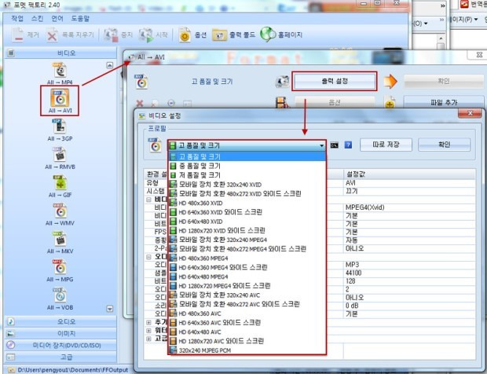Screen dimensions: 487x374
Task: Select HD 640x480 MPEG4 profile
Action: (x=247, y=277)
